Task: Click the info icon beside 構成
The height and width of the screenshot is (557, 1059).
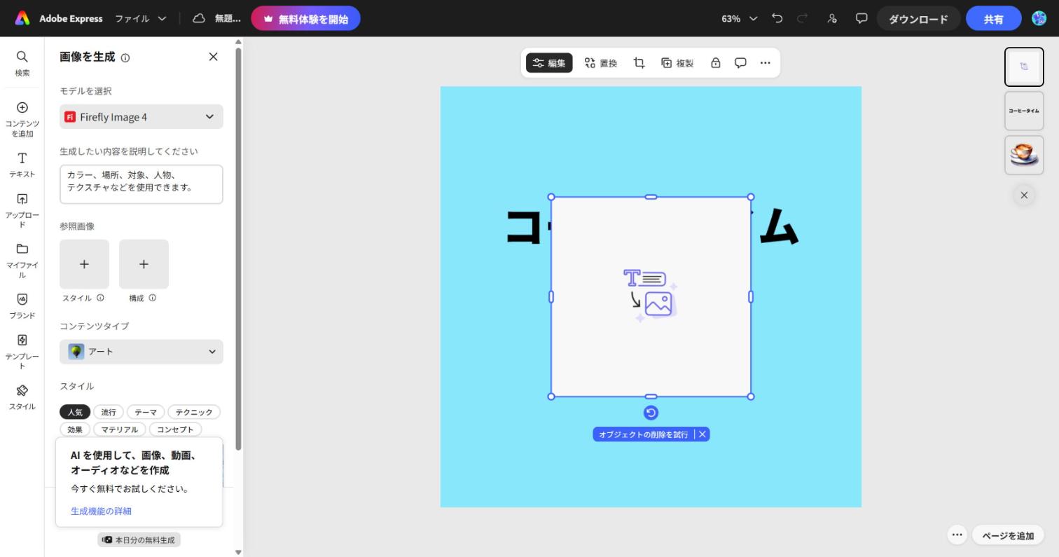Action: coord(152,298)
